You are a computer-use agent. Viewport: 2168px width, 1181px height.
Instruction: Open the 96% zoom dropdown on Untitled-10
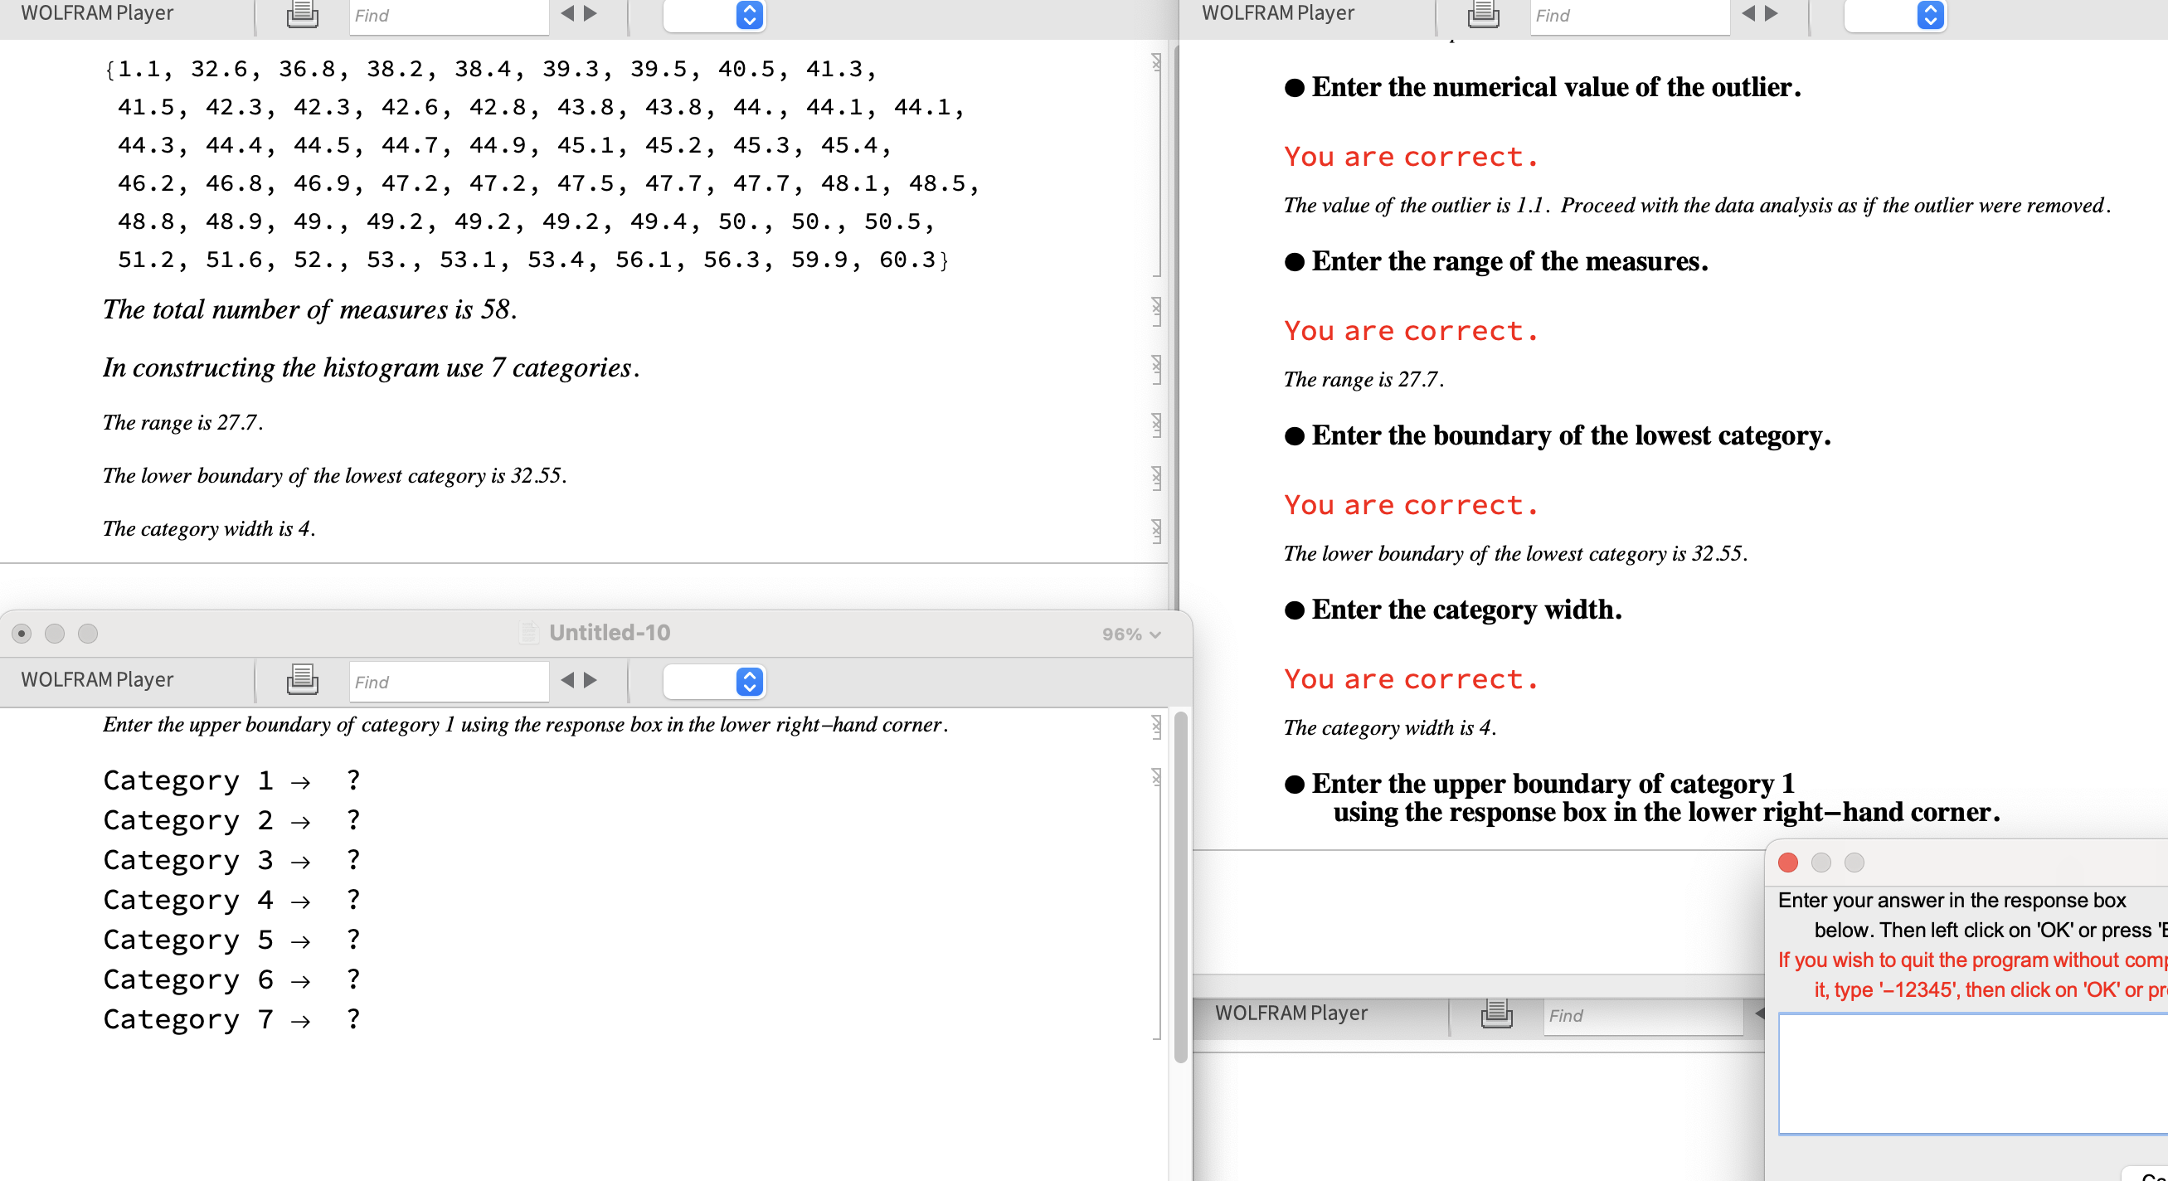pos(1131,634)
